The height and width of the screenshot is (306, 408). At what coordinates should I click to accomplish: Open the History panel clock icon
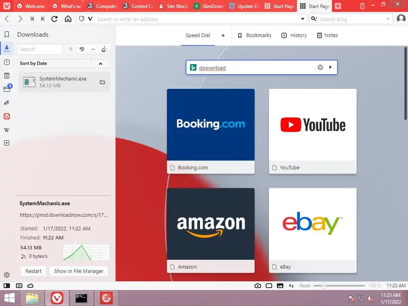pyautogui.click(x=7, y=62)
